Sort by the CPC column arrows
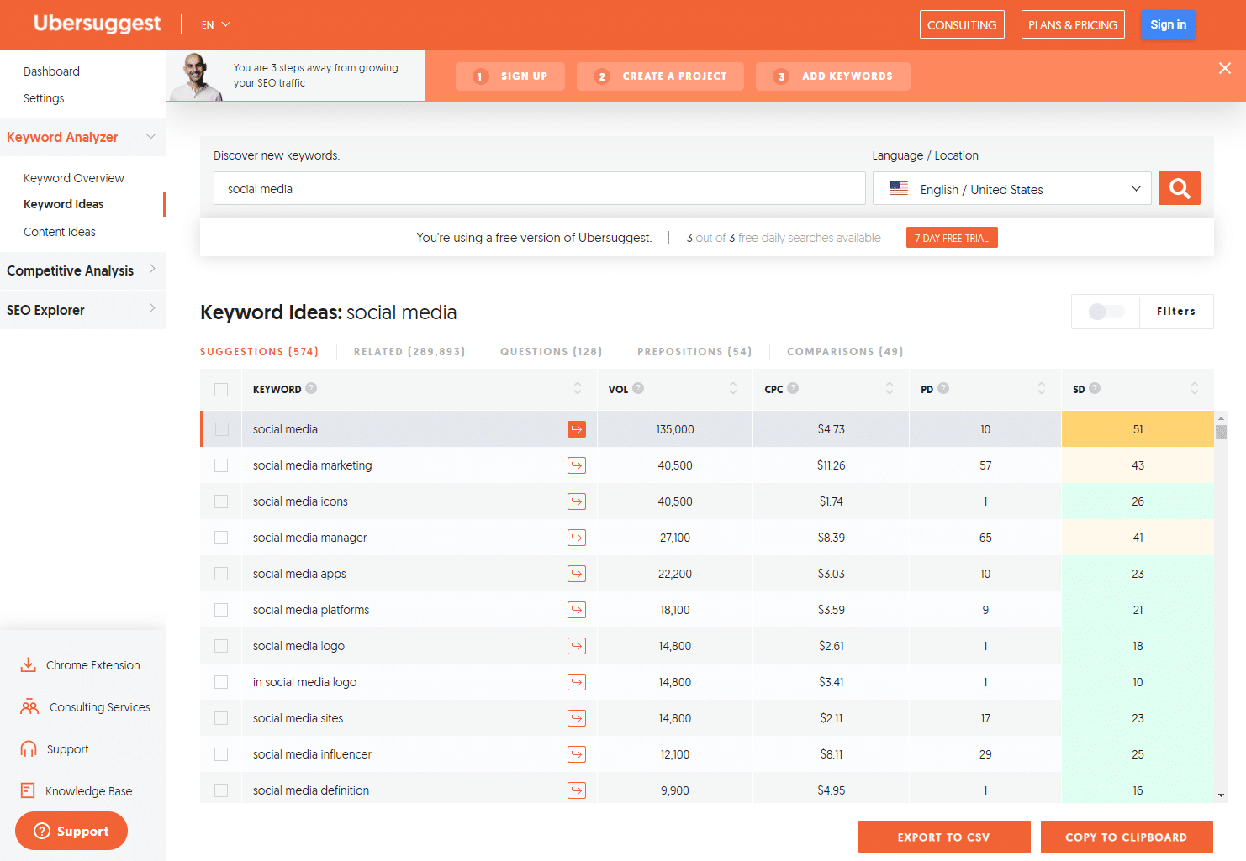The height and width of the screenshot is (861, 1246). click(x=890, y=388)
